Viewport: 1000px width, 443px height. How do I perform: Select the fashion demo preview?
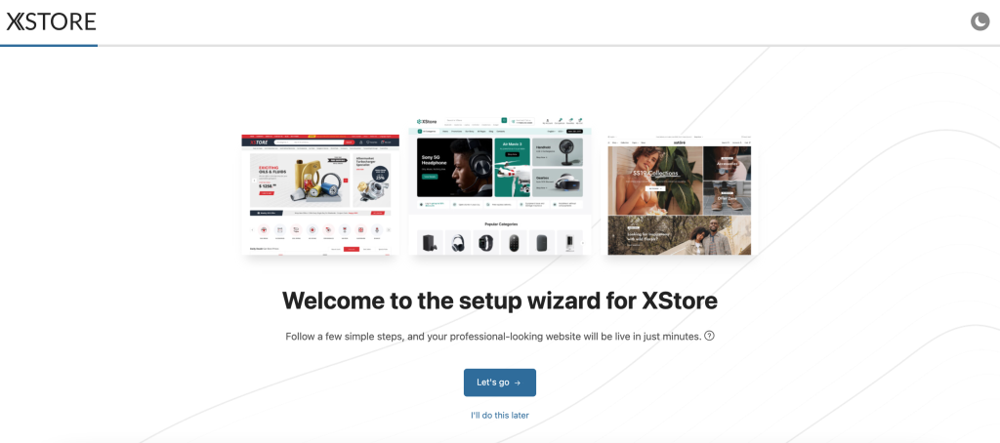click(x=680, y=194)
